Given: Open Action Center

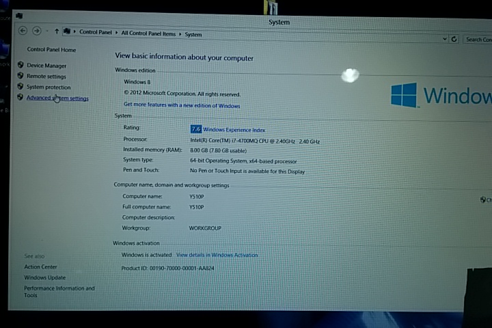Looking at the screenshot, I should (x=40, y=266).
